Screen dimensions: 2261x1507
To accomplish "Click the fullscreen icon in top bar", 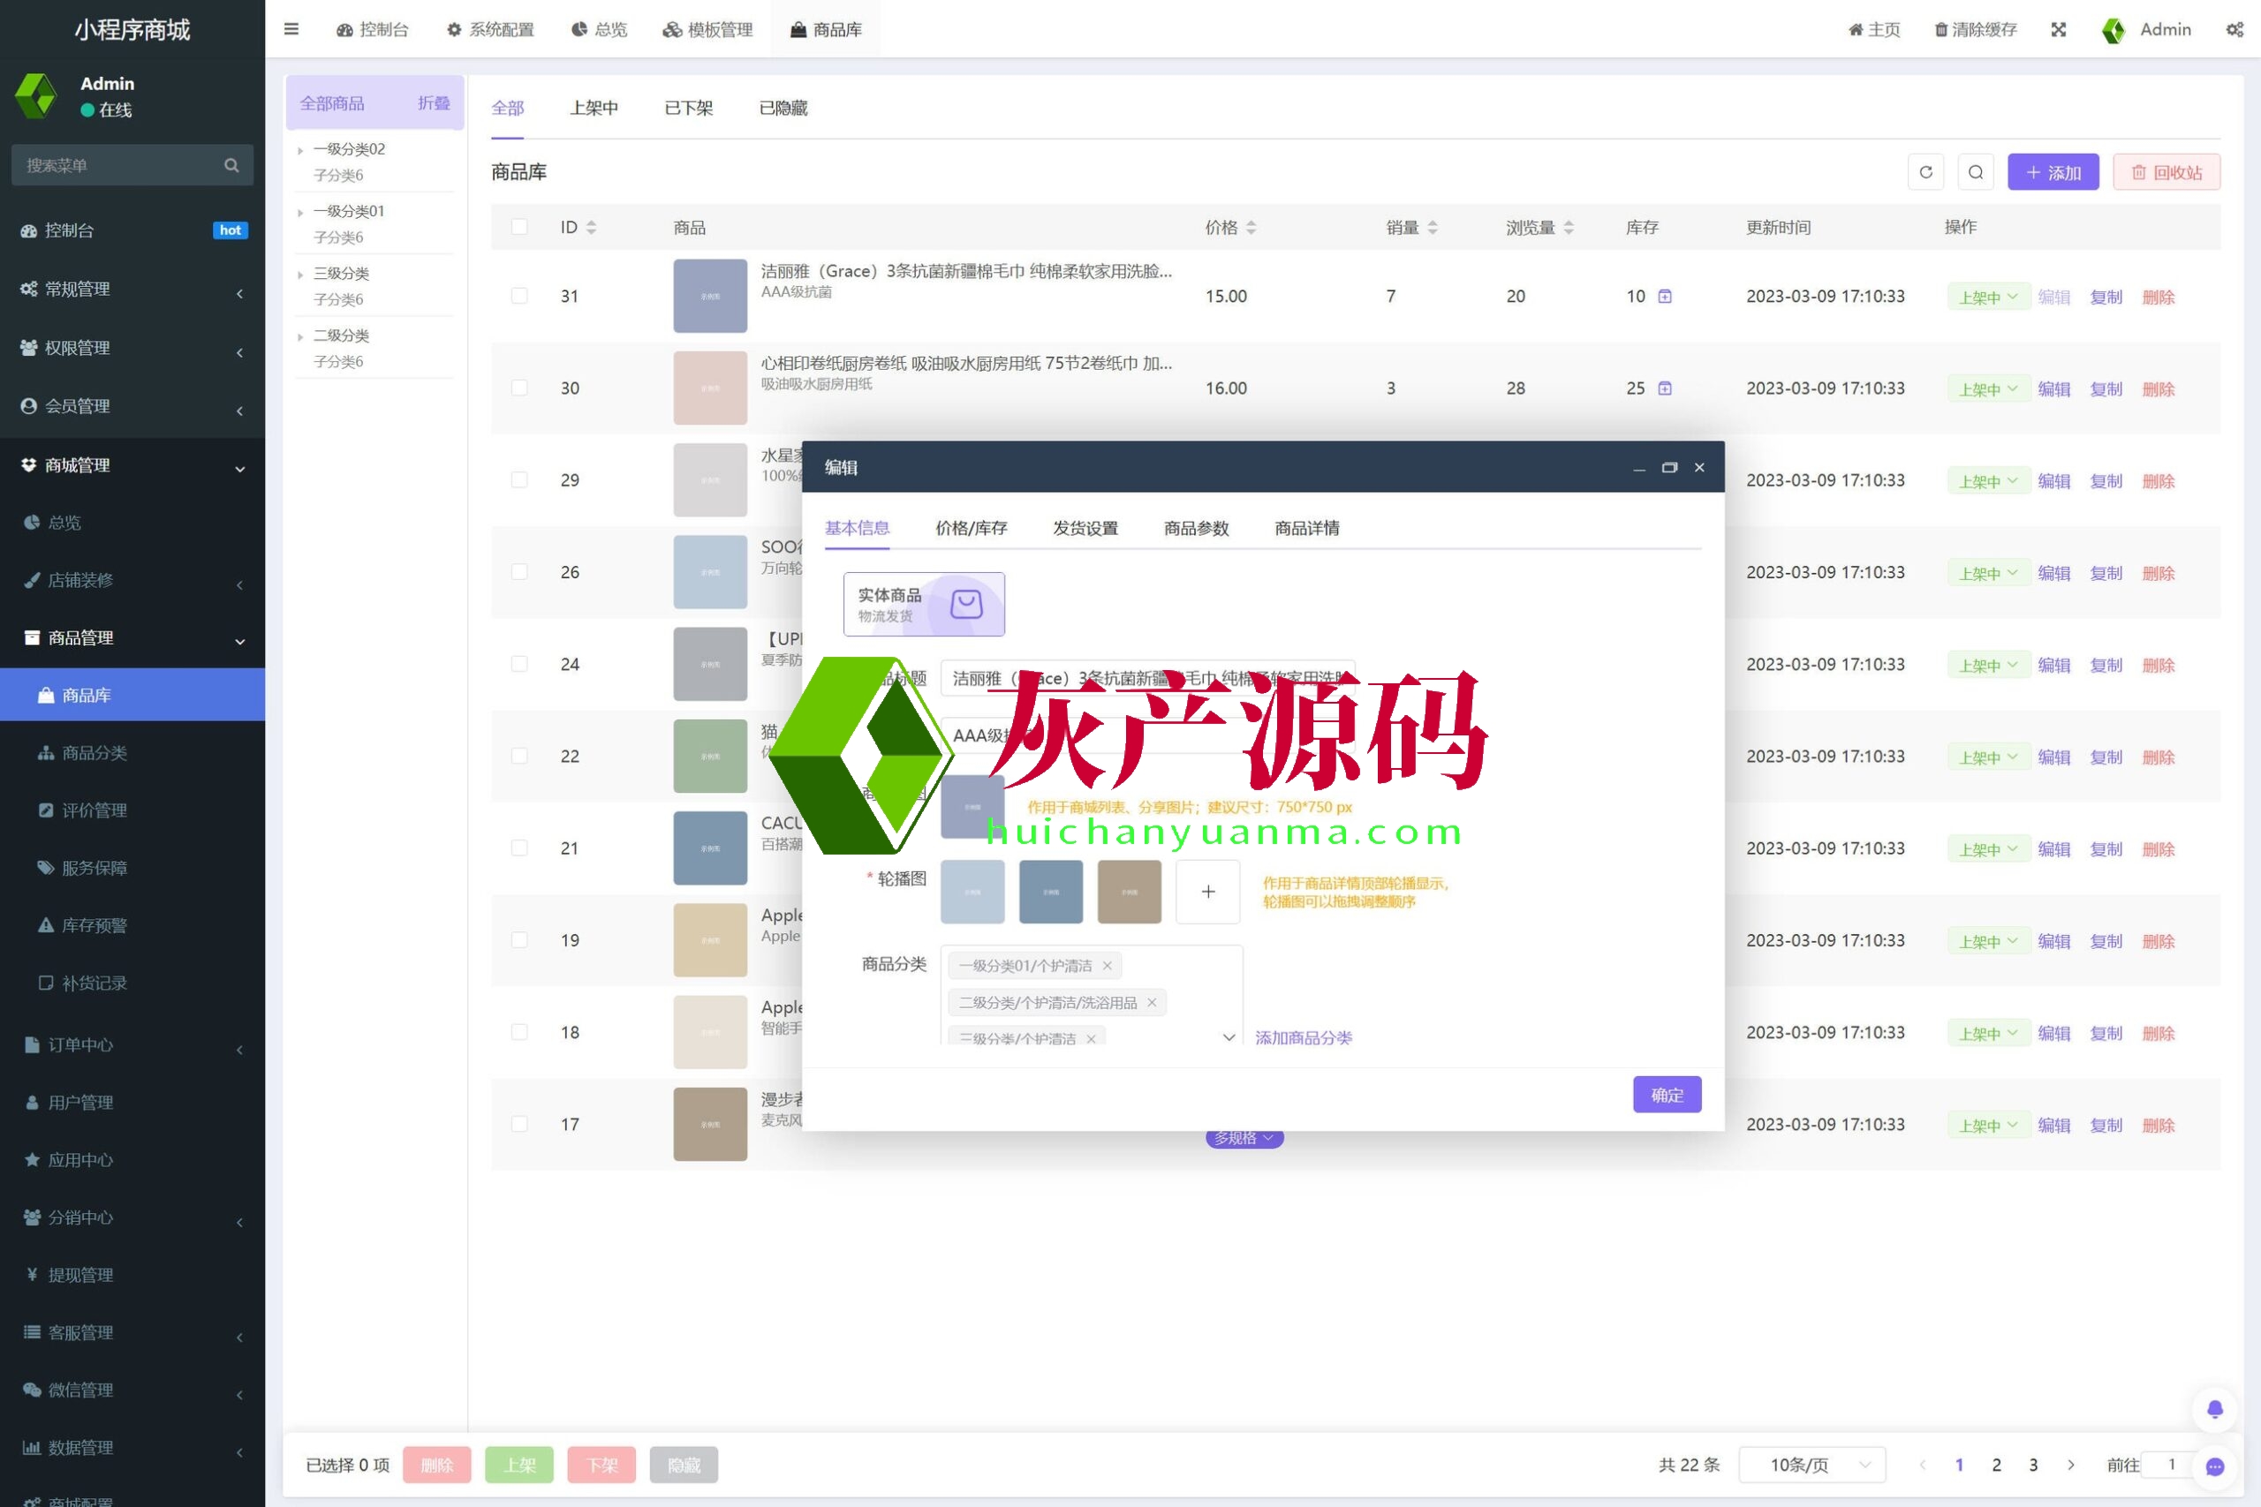I will click(x=2058, y=29).
